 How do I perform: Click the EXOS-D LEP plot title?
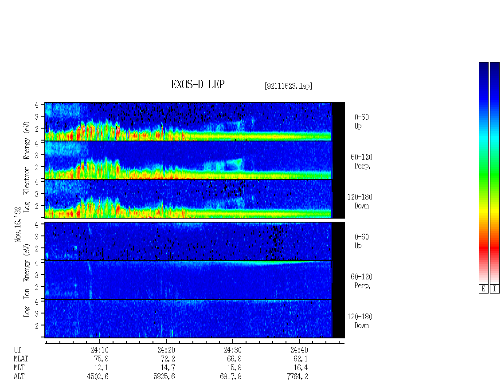(x=198, y=84)
